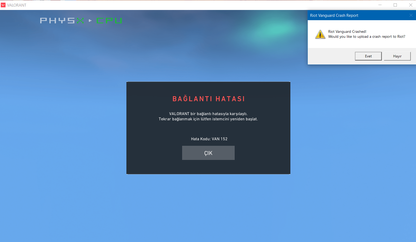Click the VALORANT logo icon in title bar

pos(3,5)
